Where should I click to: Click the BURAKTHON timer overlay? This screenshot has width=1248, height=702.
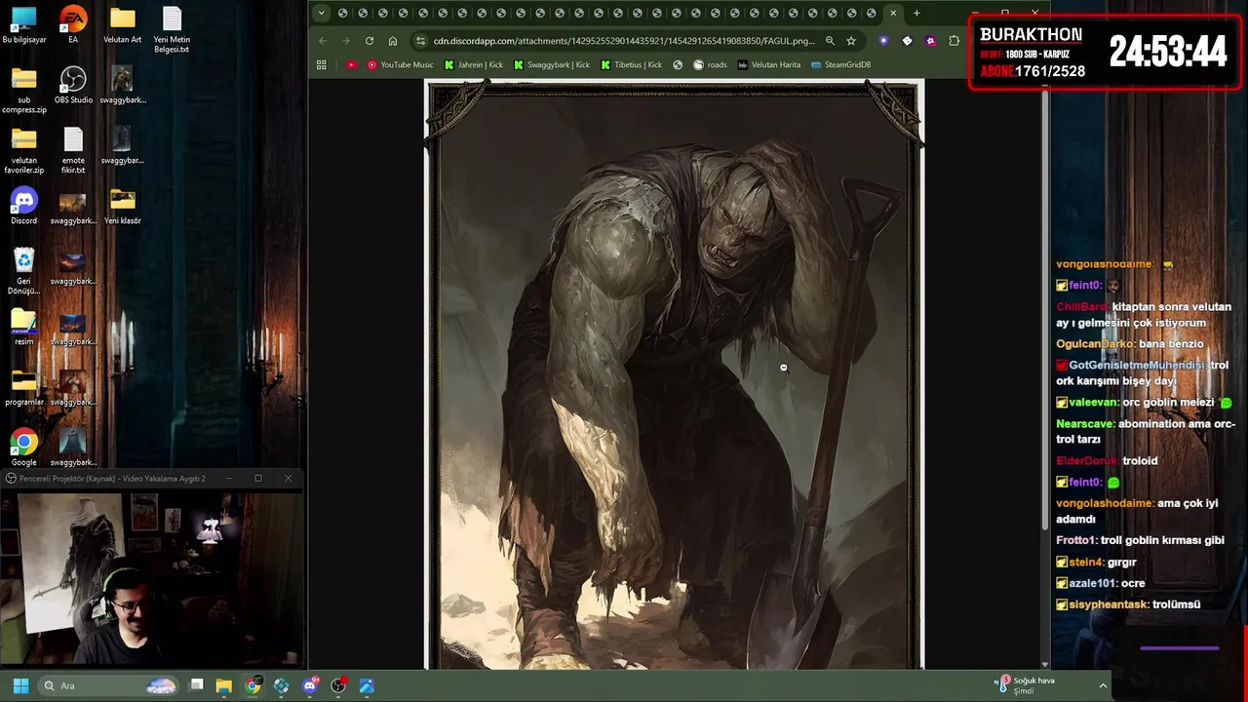(x=1106, y=53)
